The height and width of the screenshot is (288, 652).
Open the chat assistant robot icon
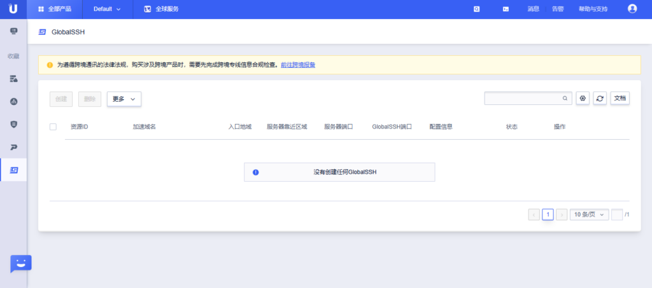[20, 264]
